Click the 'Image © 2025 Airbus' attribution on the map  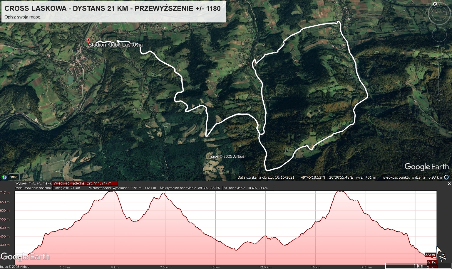point(226,157)
